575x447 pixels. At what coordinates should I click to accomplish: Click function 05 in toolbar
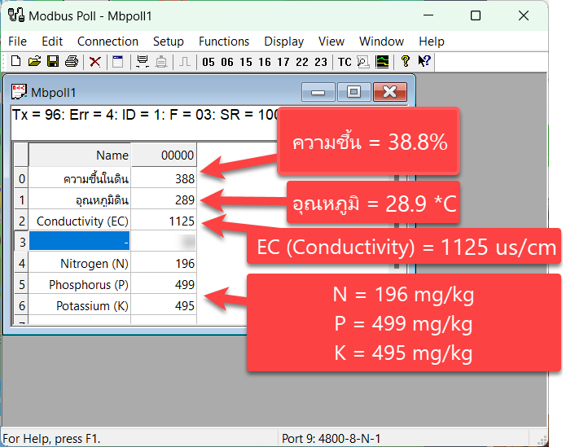208,62
